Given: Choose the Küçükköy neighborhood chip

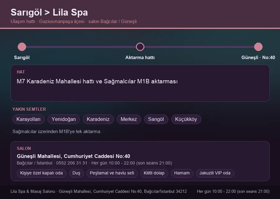Looking at the screenshot, I should (x=186, y=119).
